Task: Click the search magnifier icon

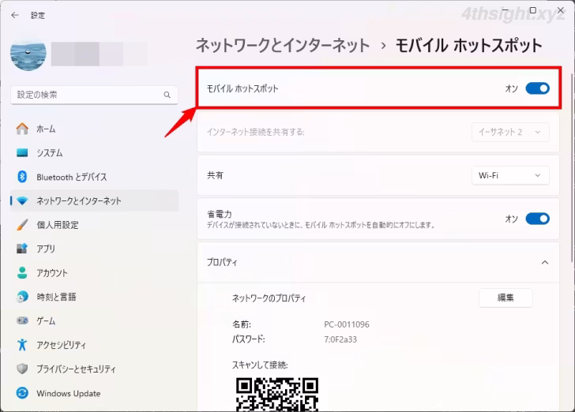Action: pos(167,95)
